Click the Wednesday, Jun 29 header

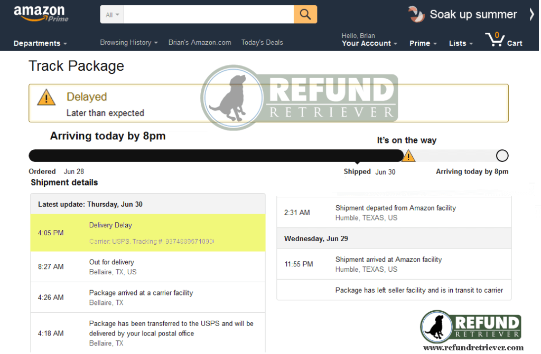[x=394, y=238]
